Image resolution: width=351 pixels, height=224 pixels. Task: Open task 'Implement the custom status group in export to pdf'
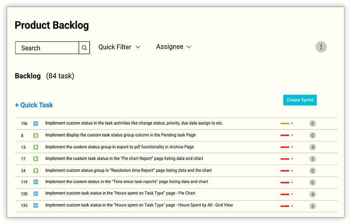pyautogui.click(x=120, y=147)
